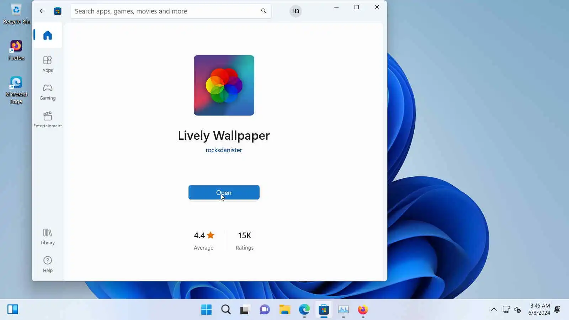Screen dimensions: 569x320
Task: Open the Chat app on taskbar
Action: pyautogui.click(x=265, y=309)
